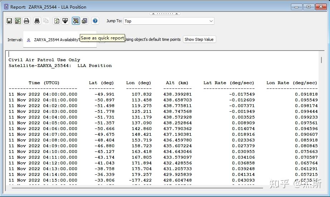This screenshot has height=197, width=330.
Task: Click latitude value -51.778
Action: (105, 111)
